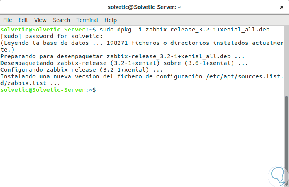Open the View menu
Screen dimensions: 289x187
coord(40,20)
